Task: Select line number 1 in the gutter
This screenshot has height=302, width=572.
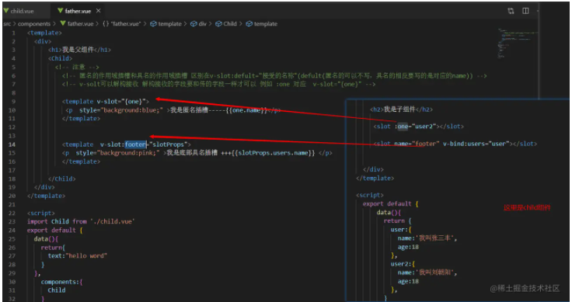Action: tap(13, 33)
